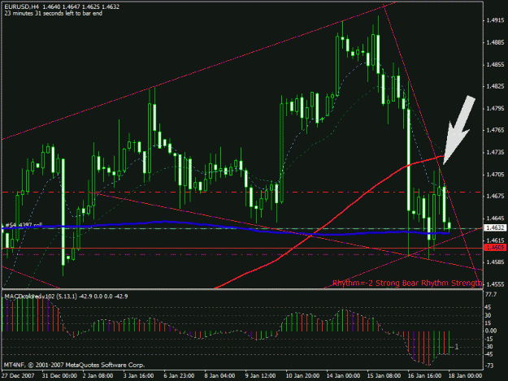This screenshot has height=381, width=508.
Task: Click the 27 Dec 2007 time axis label
Action: (18, 376)
